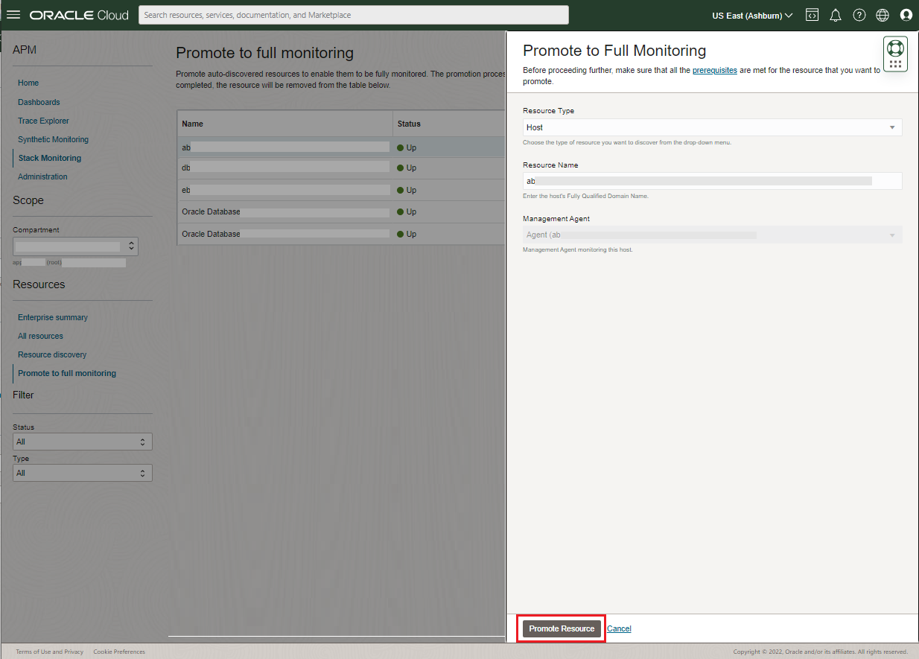The image size is (919, 659).
Task: Select Promote to full monitoring link
Action: tap(67, 373)
